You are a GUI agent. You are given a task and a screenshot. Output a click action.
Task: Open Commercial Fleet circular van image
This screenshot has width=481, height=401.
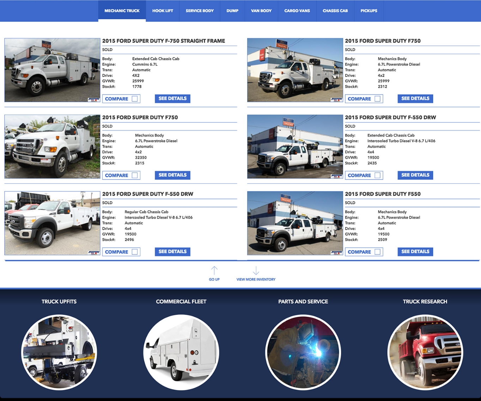(181, 352)
